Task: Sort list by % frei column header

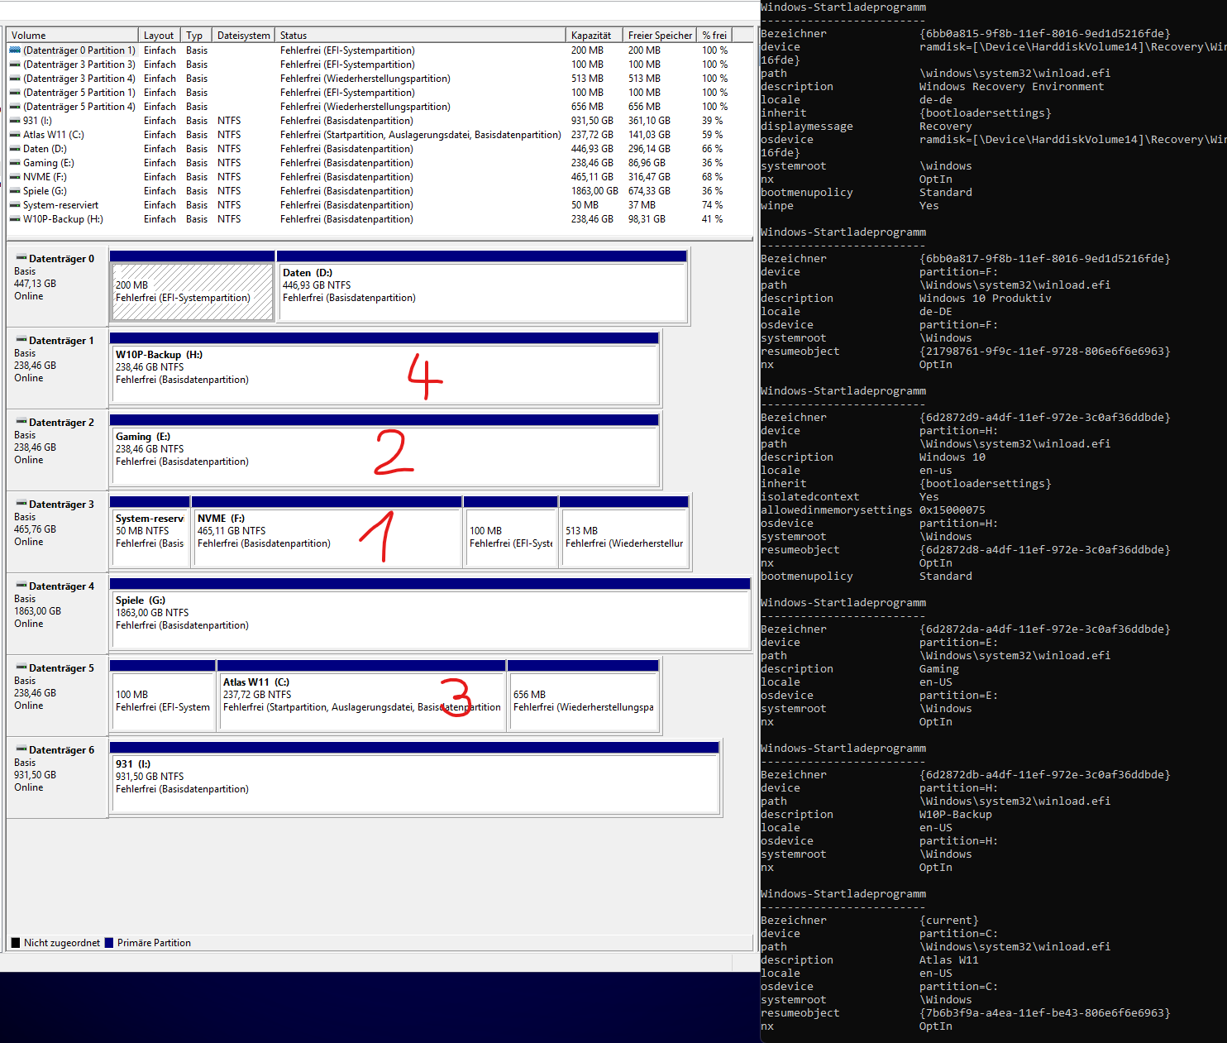Action: point(714,35)
